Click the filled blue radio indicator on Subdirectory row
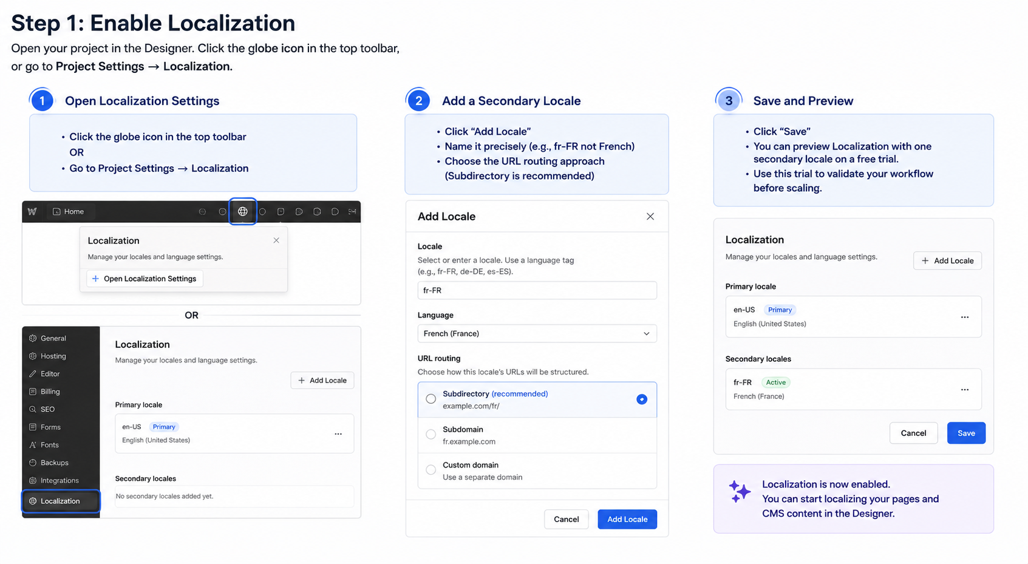Viewport: 1028px width, 564px height. point(642,399)
